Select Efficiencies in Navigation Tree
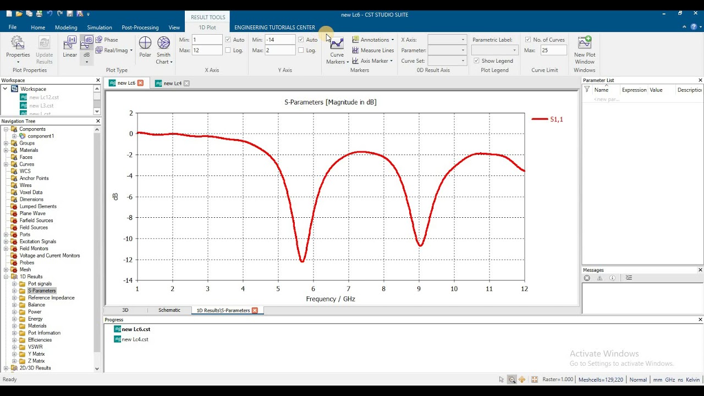 [40, 340]
